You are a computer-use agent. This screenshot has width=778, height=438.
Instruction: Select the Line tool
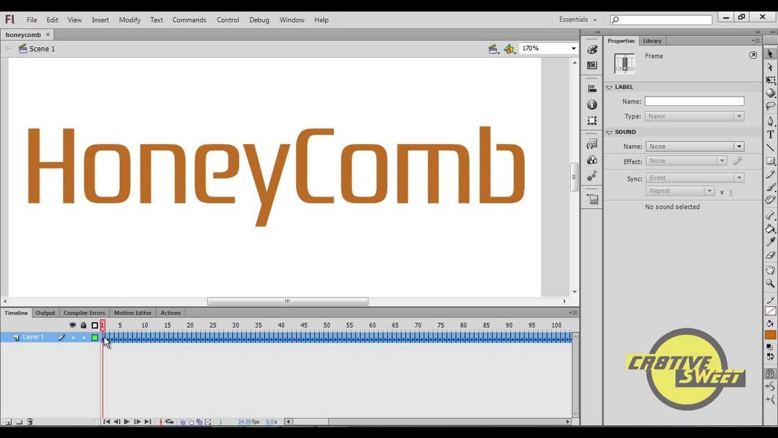click(x=770, y=148)
